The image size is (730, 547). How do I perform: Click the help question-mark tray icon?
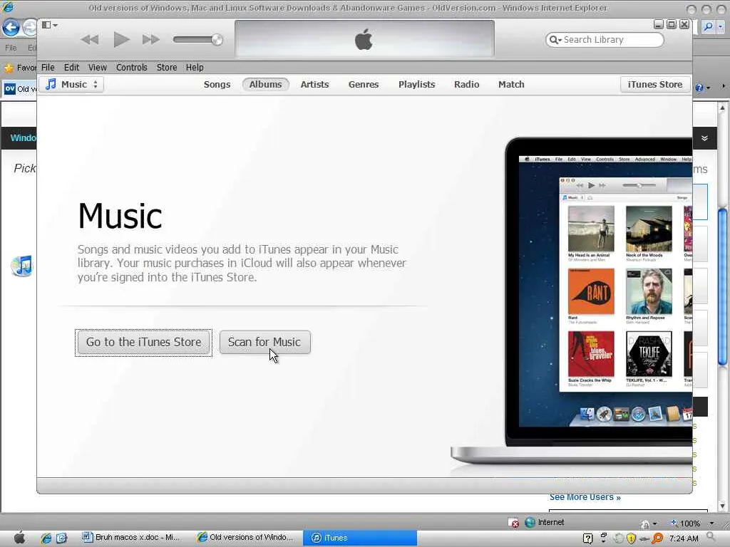coord(587,538)
